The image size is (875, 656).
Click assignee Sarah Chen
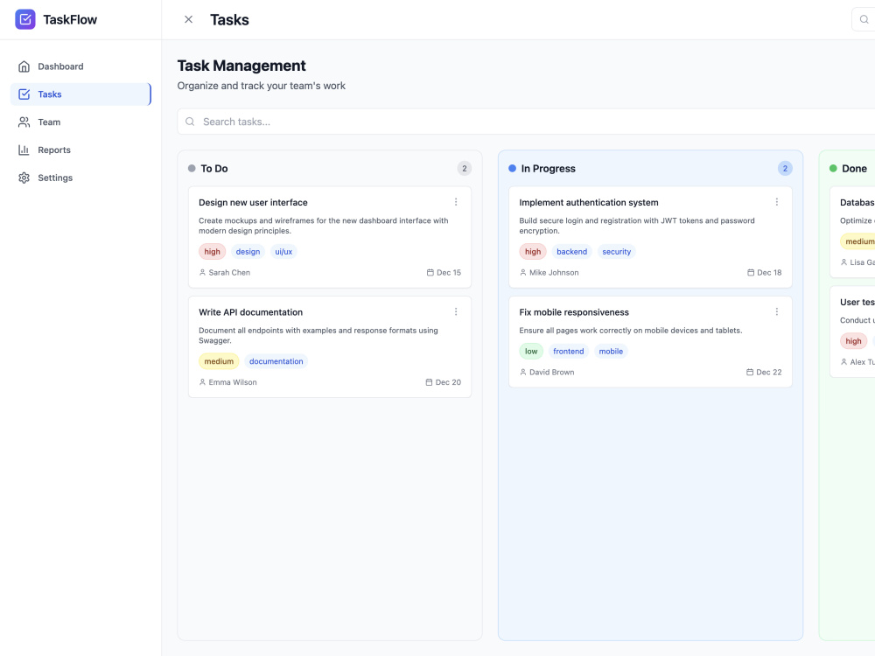(x=229, y=273)
